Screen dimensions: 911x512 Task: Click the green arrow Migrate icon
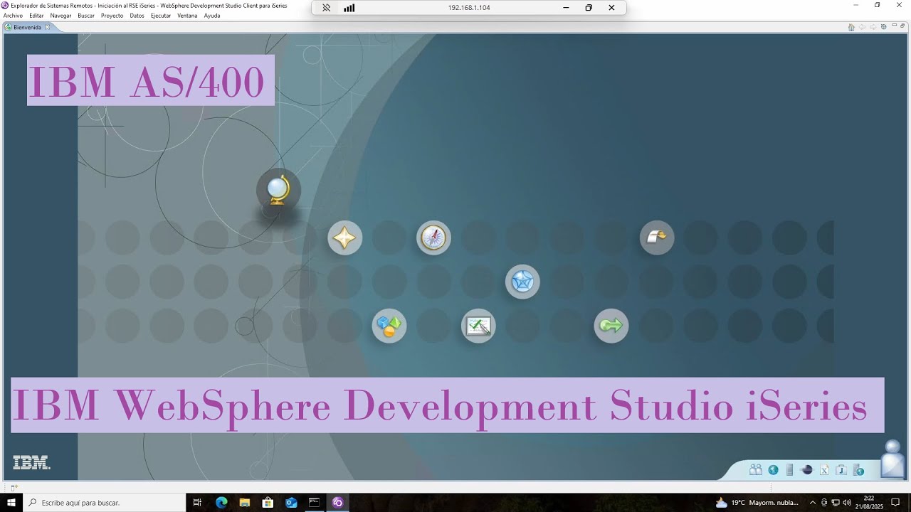(x=611, y=326)
